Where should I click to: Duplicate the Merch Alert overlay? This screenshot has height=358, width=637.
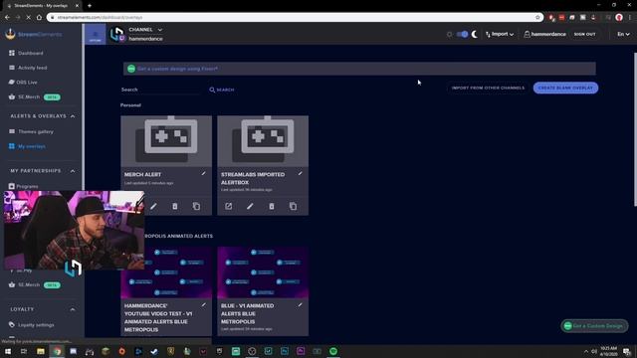point(196,206)
